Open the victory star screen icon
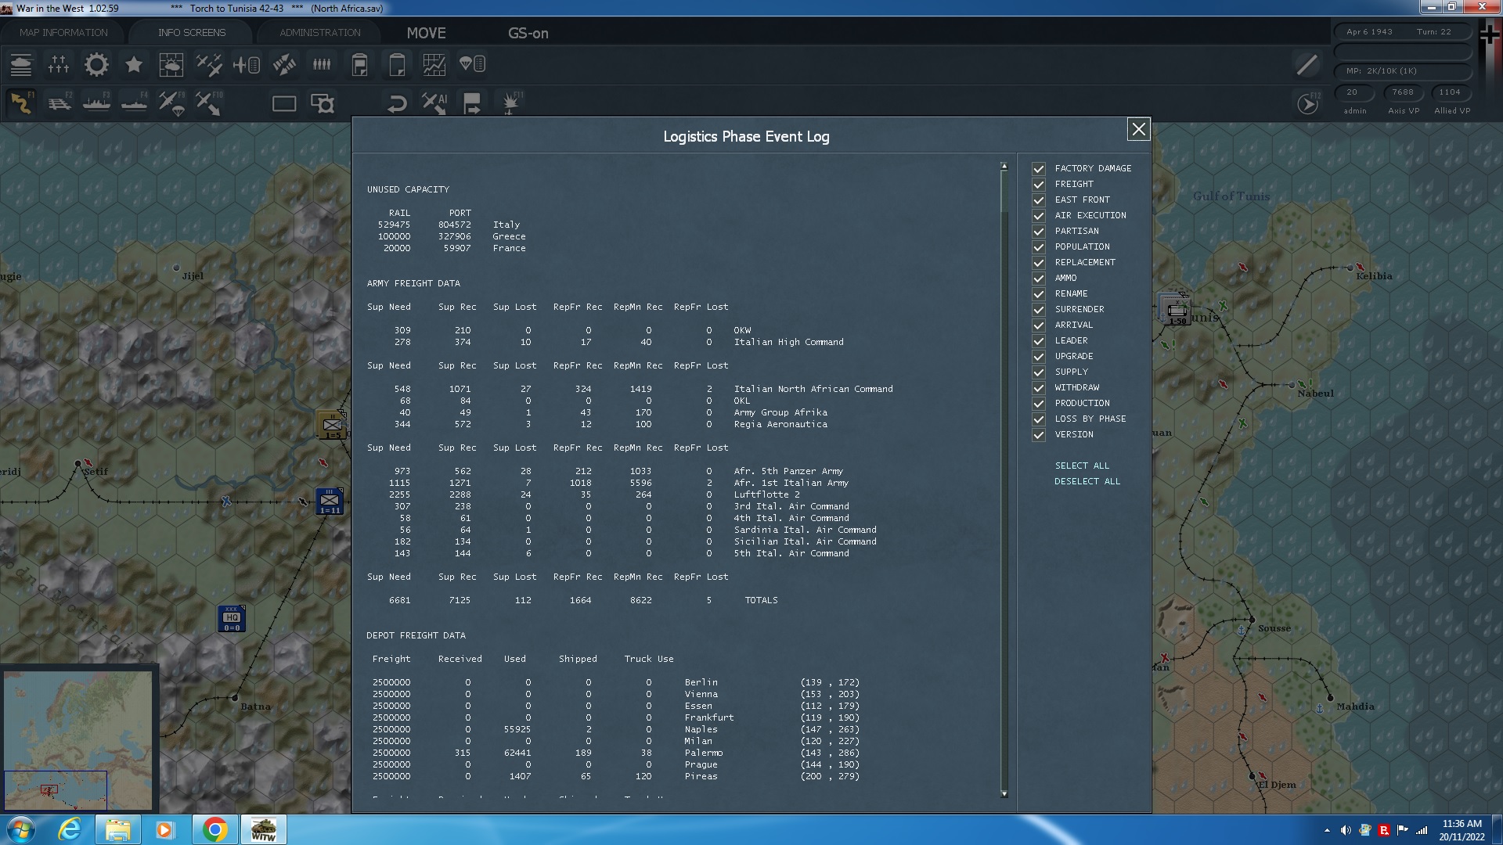1503x845 pixels. [134, 64]
